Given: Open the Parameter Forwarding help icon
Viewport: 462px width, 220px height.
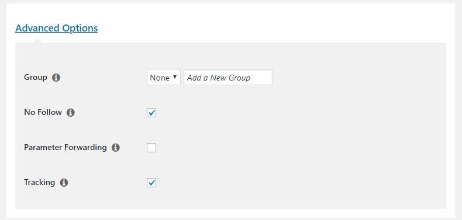Looking at the screenshot, I should tap(116, 148).
